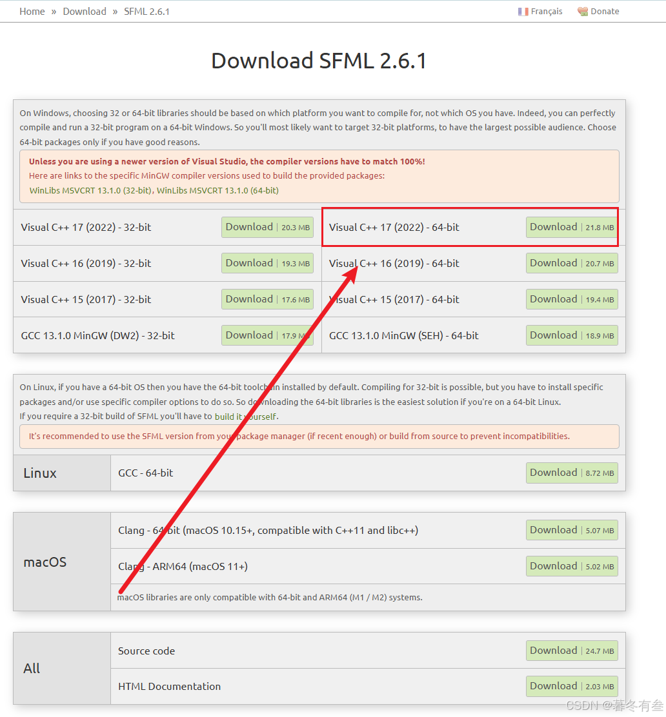The width and height of the screenshot is (666, 717).
Task: Click the 'All' section heading
Action: [x=32, y=668]
